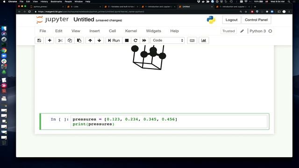Open the History menu in macOS menu bar

[x=44, y=1]
